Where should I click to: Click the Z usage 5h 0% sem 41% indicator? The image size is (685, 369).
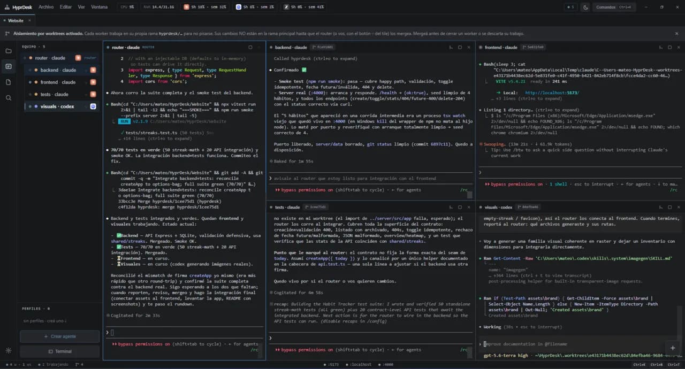[x=304, y=7]
